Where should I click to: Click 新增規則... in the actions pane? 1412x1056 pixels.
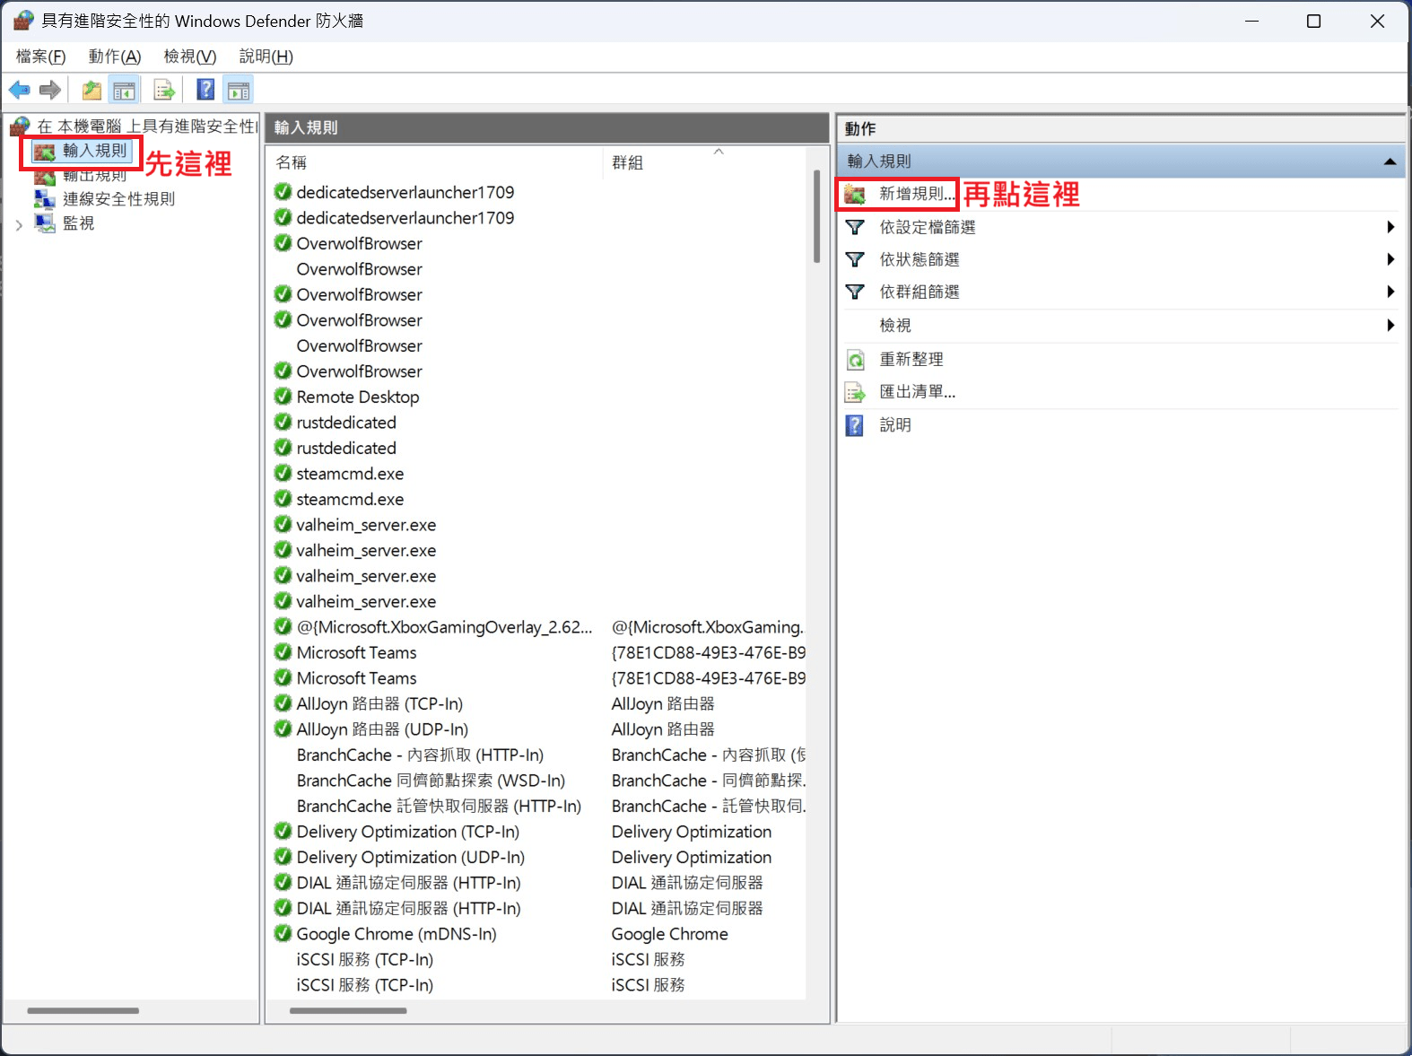pos(917,194)
